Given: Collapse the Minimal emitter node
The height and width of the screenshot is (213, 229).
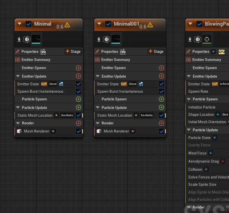Looking at the screenshot, I should tap(20, 24).
